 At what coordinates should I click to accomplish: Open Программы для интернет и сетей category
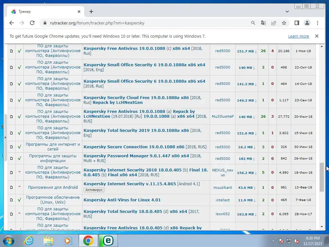(x=53, y=147)
